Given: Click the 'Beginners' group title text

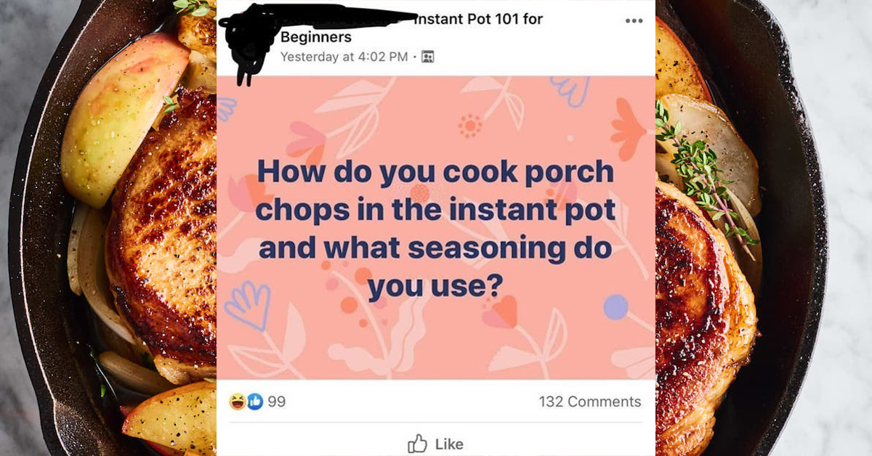Looking at the screenshot, I should point(316,37).
